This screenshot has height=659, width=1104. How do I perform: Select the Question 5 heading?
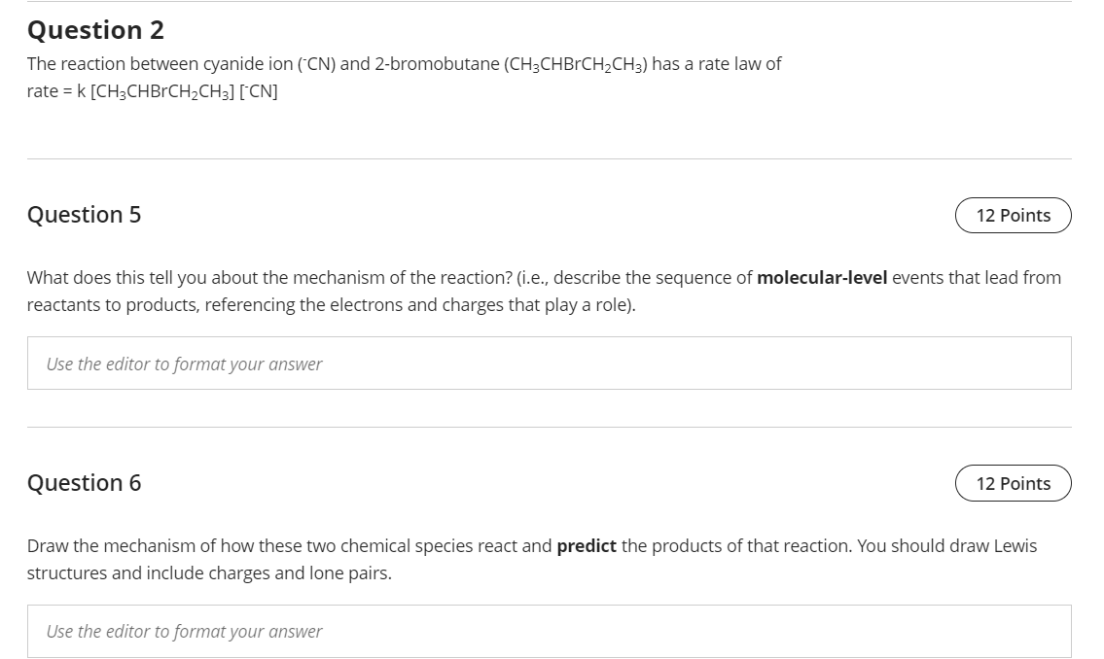[84, 215]
